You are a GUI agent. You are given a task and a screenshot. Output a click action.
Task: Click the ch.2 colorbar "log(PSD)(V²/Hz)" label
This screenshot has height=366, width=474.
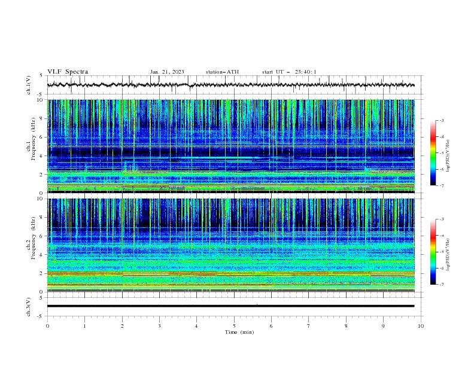[x=448, y=255]
